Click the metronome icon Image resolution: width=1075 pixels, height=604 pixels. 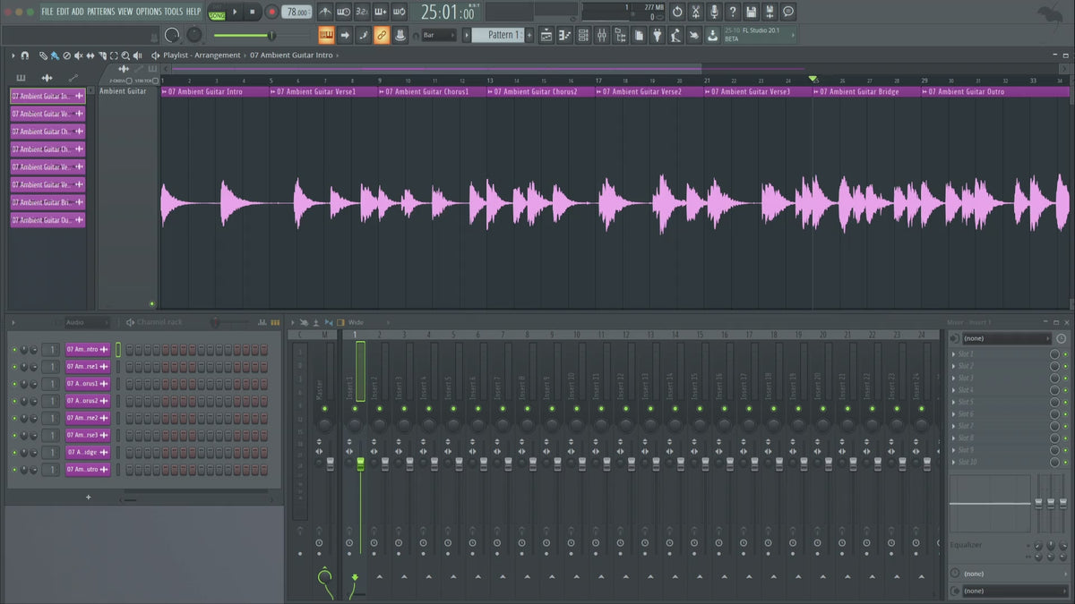(x=324, y=13)
